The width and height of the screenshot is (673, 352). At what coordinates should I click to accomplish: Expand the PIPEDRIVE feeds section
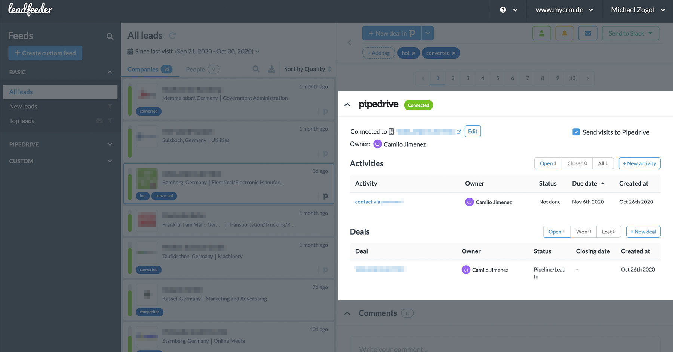pyautogui.click(x=110, y=144)
